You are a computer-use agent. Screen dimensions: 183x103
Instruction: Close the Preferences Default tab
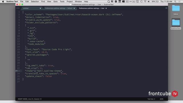(x=74, y=8)
